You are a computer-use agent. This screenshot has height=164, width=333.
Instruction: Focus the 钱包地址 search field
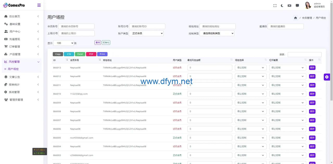tap(217, 26)
